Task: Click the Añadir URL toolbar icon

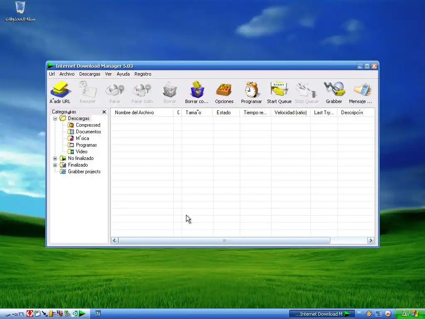Action: click(x=60, y=93)
